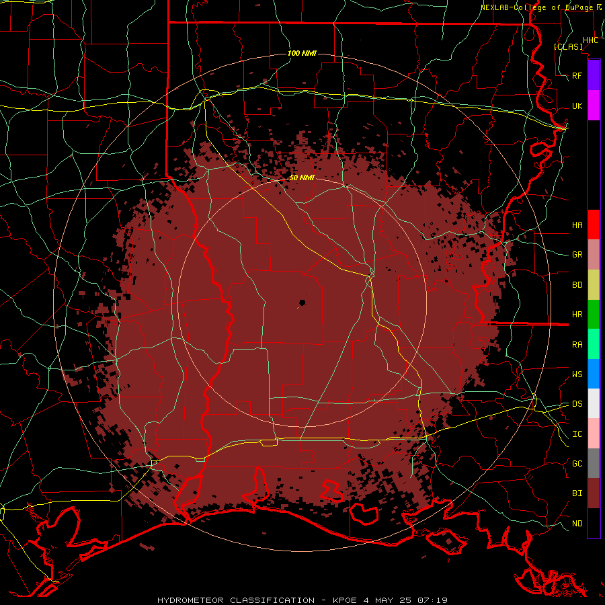
Task: Click the DS legend label
Action: (577, 403)
